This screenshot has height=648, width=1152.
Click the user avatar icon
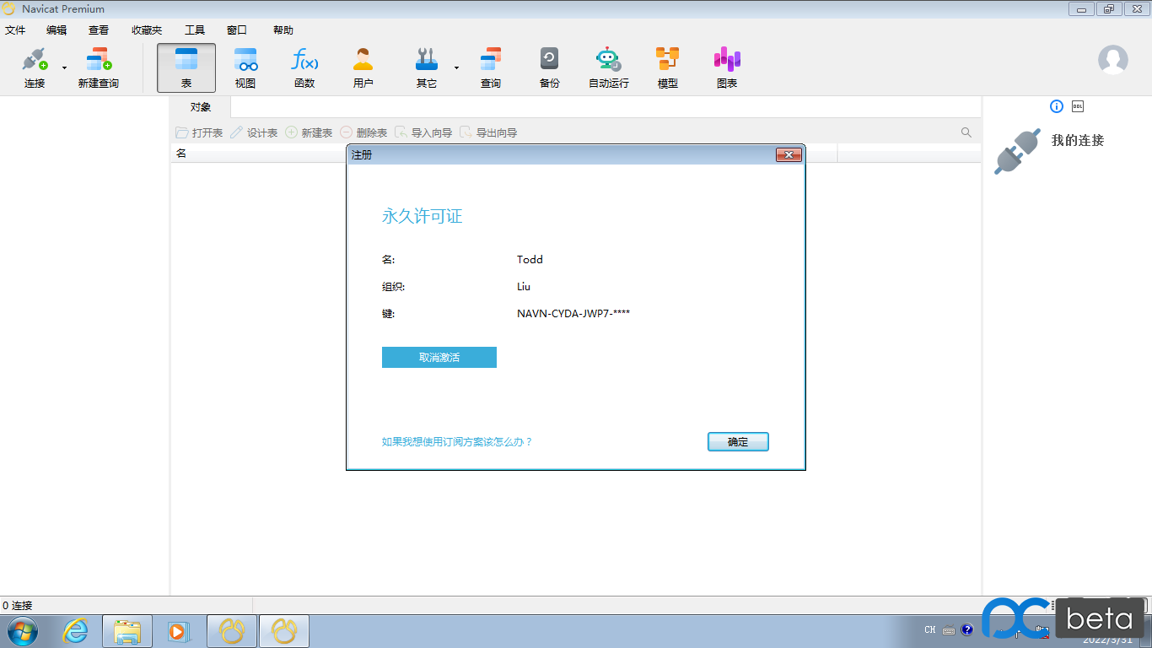click(1113, 60)
